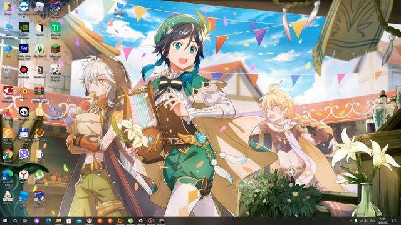Select the blue floppy disk desktop icon
This screenshot has width=401, height=225.
pos(24,133)
